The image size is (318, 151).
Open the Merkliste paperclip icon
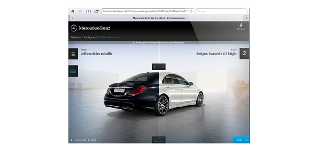point(241,27)
